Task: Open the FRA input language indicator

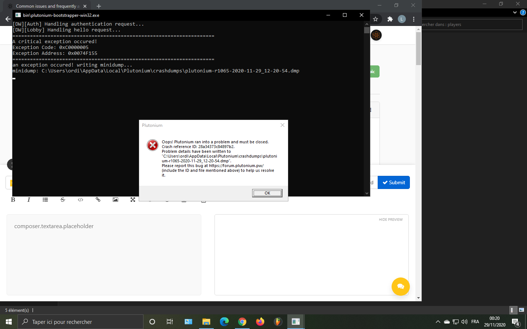Action: click(x=475, y=322)
